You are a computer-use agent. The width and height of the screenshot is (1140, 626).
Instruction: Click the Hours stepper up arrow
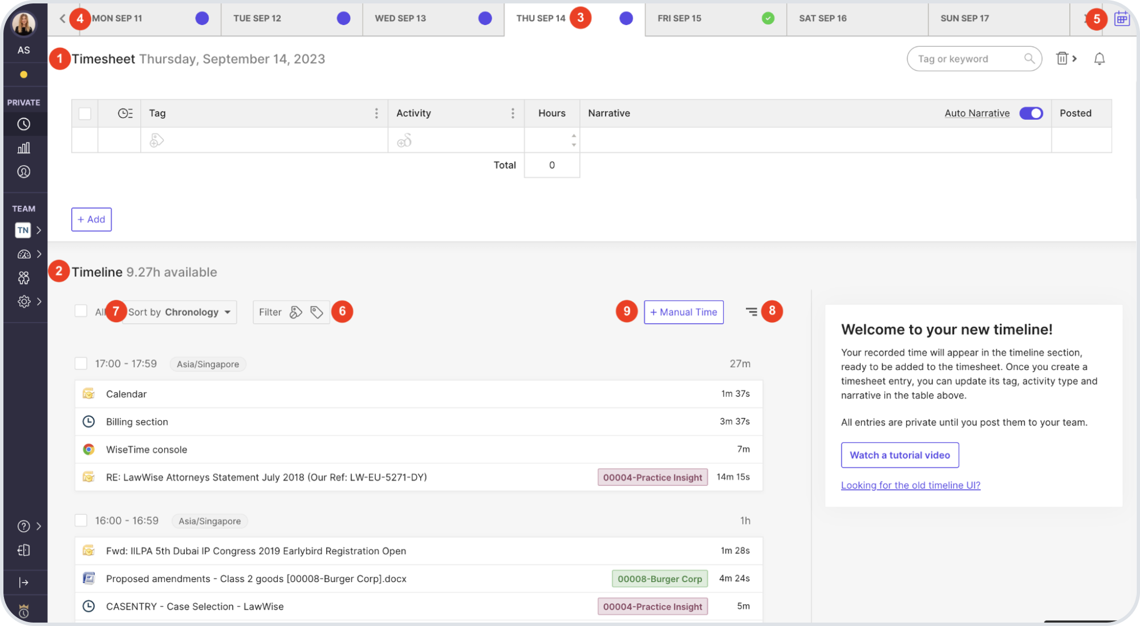[x=574, y=136]
